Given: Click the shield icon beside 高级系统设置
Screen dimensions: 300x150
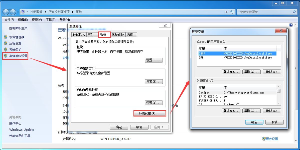Looking at the screenshot, I should click(6, 56).
